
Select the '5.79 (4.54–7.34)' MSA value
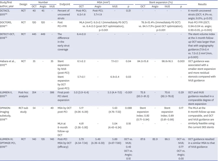(81, 141)
